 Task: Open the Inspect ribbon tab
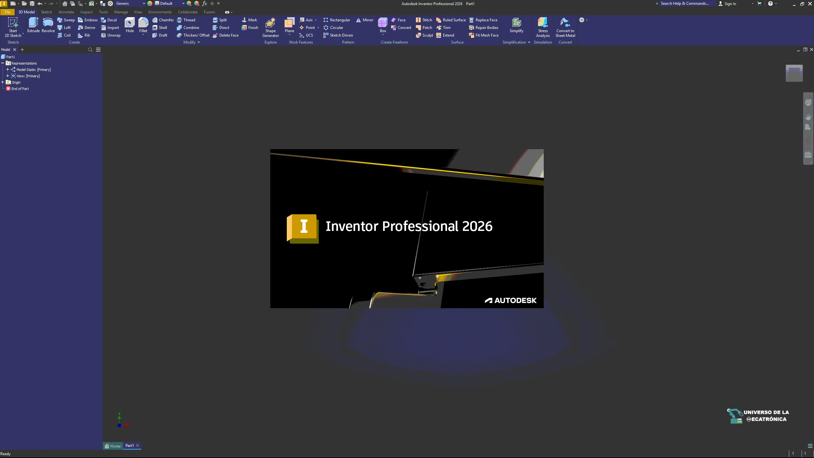pos(86,12)
